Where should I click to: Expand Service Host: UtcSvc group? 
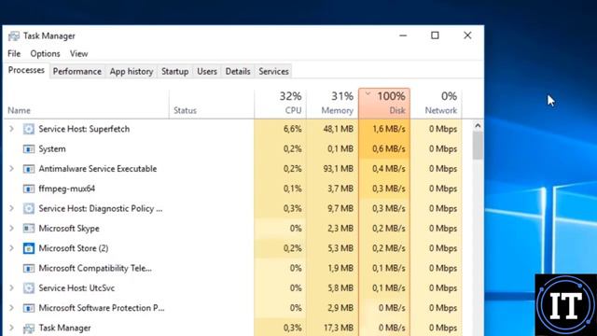point(11,288)
